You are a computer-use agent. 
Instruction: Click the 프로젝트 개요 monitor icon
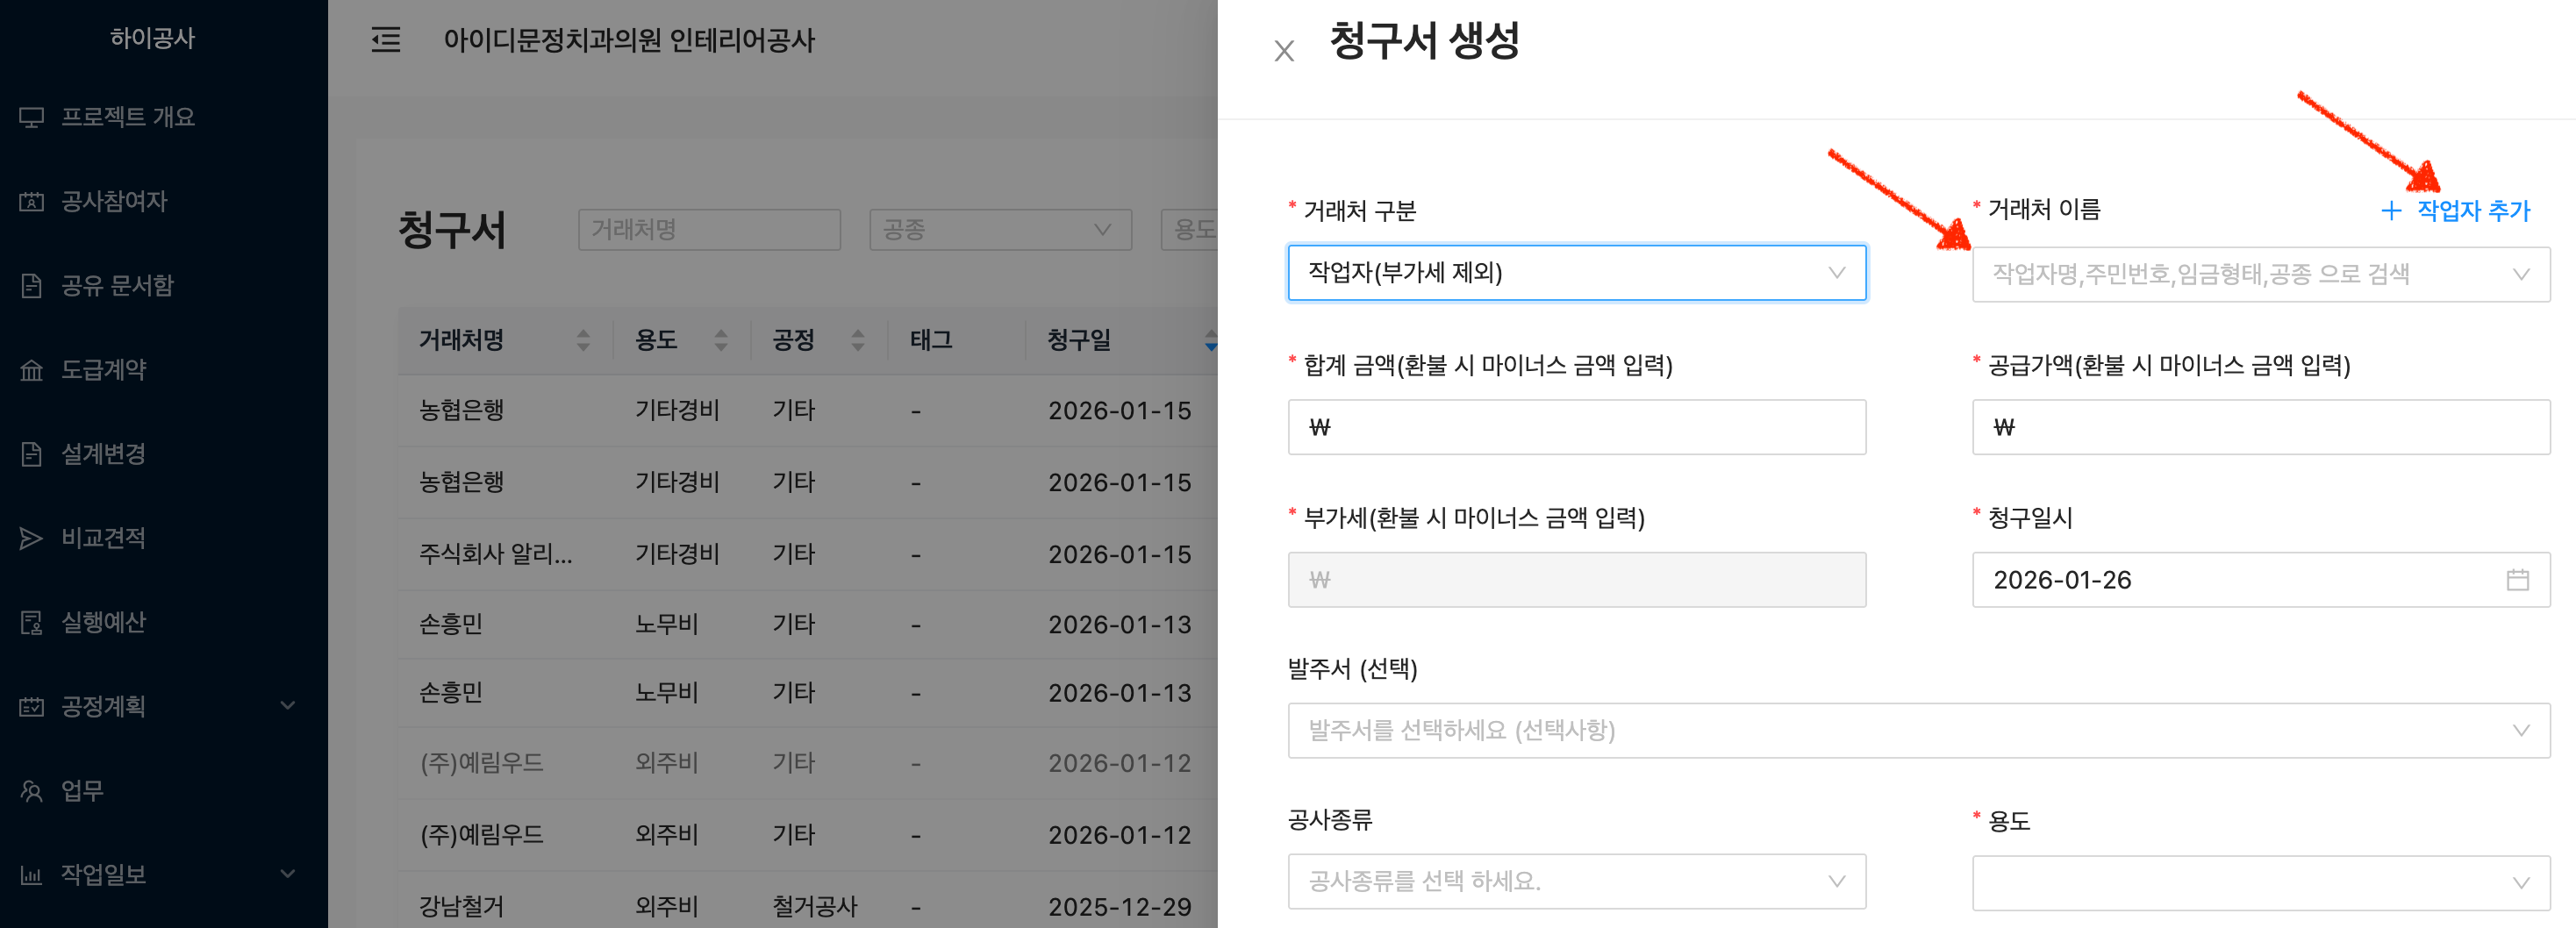coord(31,117)
